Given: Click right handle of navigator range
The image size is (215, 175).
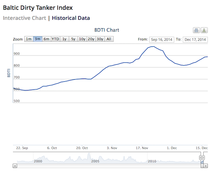Looking at the screenshot, I should pos(203,158).
